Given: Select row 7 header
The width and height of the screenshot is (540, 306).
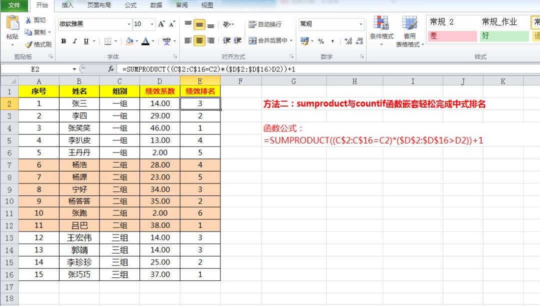Looking at the screenshot, I should (9, 165).
